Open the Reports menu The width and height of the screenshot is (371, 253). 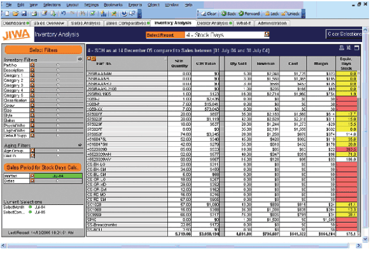(x=135, y=4)
